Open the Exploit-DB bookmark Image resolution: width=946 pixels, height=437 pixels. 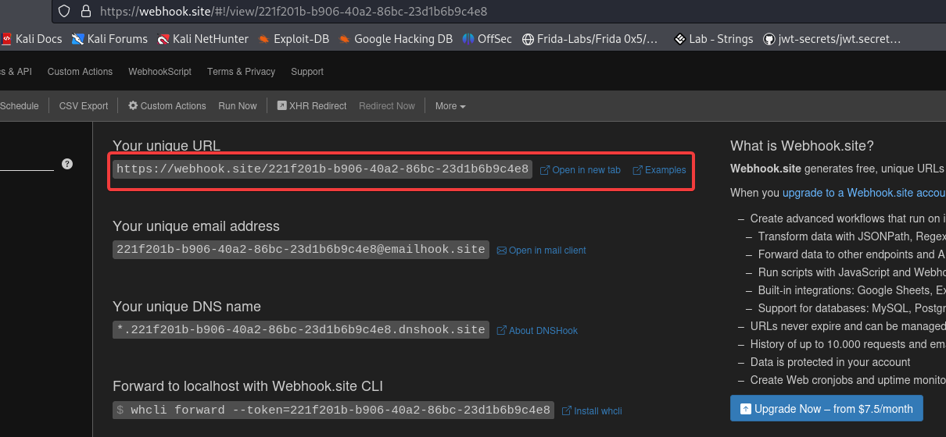click(294, 38)
